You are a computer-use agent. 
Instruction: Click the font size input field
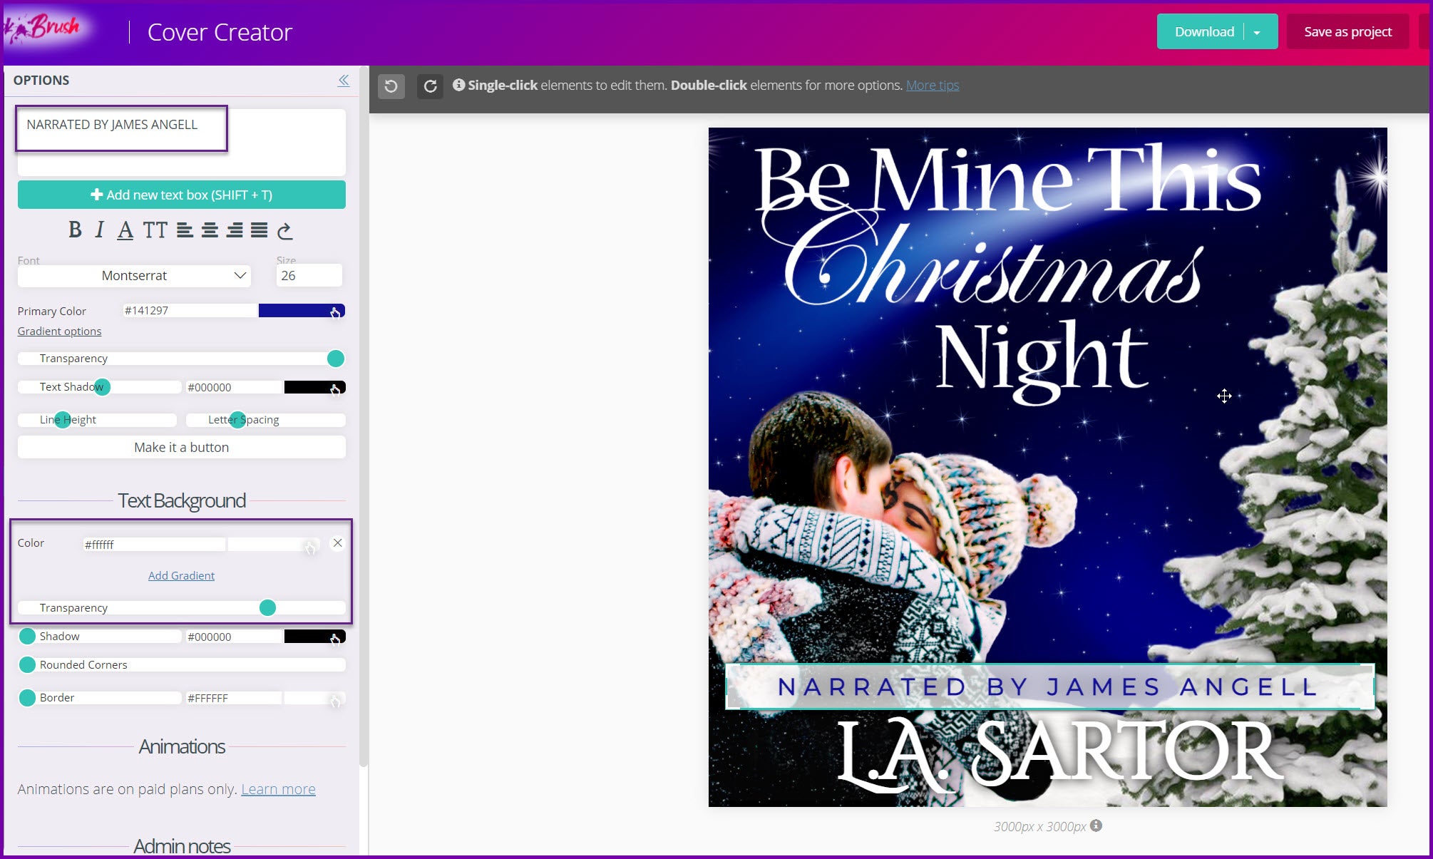click(309, 276)
